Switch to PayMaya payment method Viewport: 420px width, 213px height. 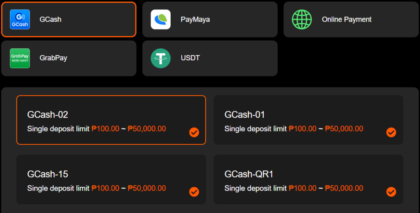tap(210, 20)
